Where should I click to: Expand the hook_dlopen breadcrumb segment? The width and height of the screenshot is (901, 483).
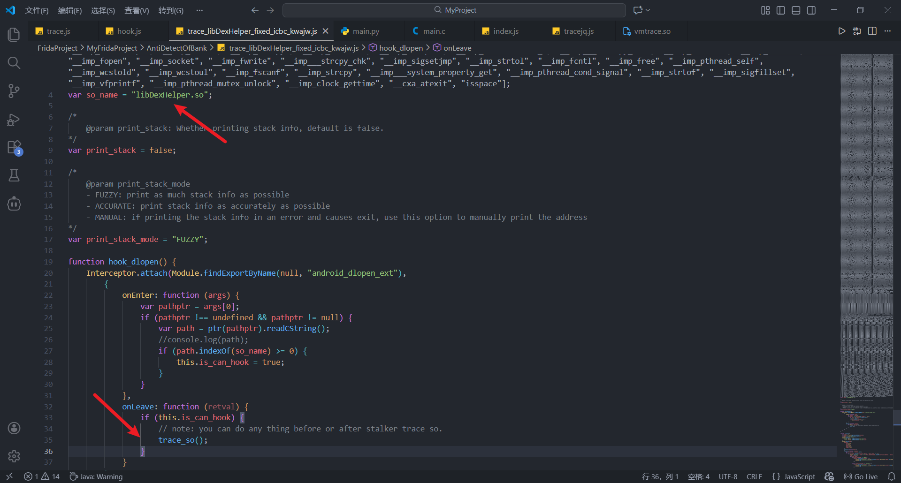coord(401,48)
